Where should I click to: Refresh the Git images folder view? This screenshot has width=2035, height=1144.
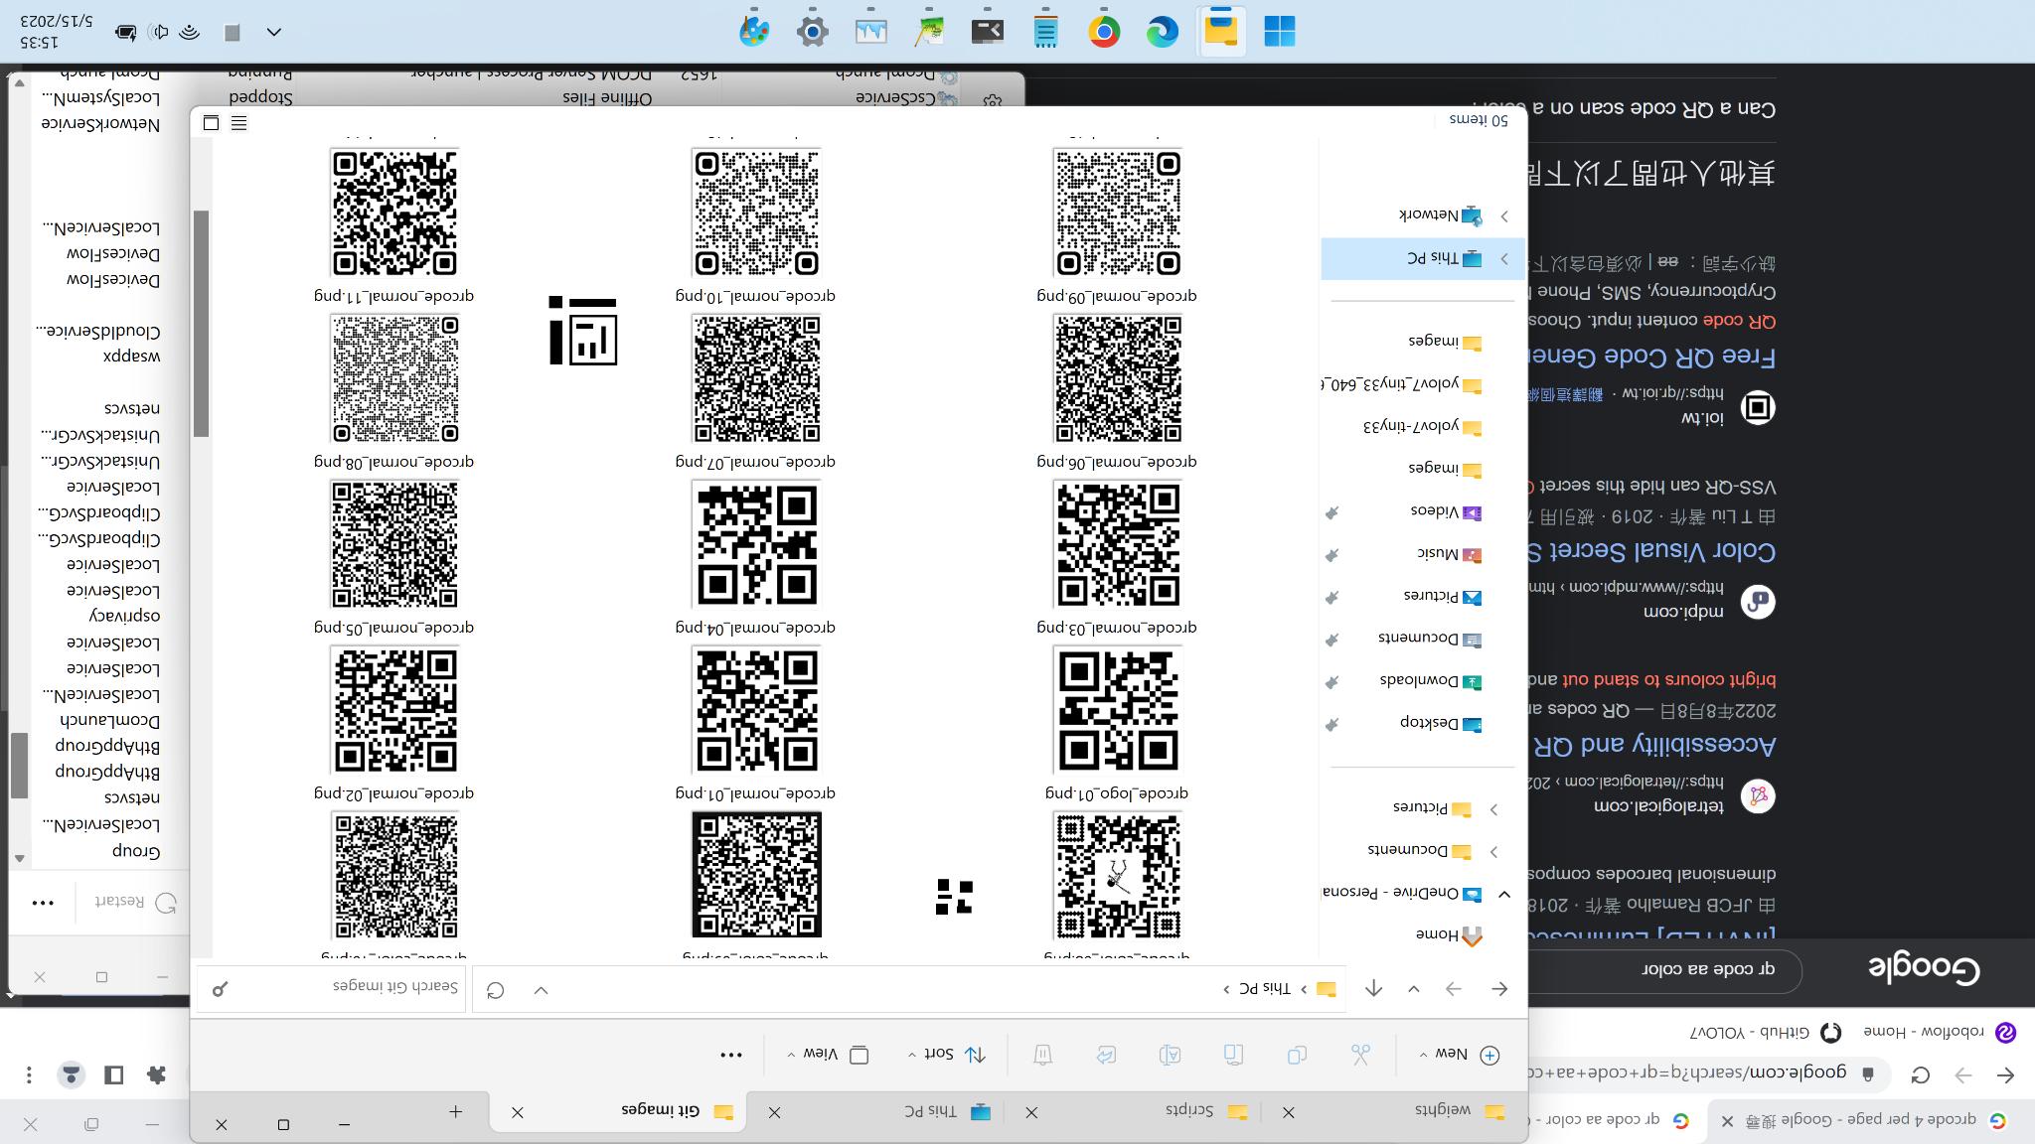[495, 989]
